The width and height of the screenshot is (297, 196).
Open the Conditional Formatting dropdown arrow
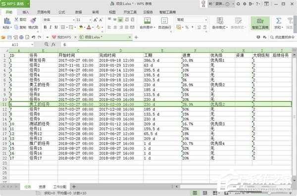coord(227,27)
